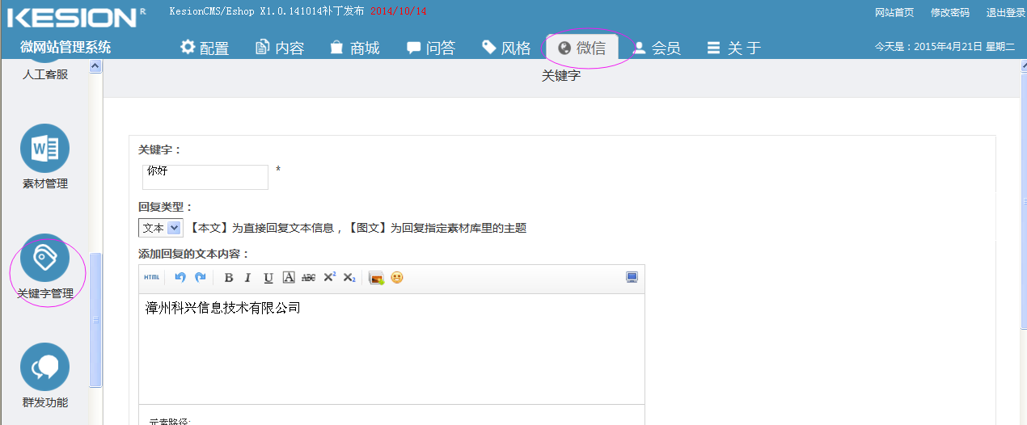The width and height of the screenshot is (1027, 425).
Task: Open the 配置 menu
Action: [x=205, y=48]
